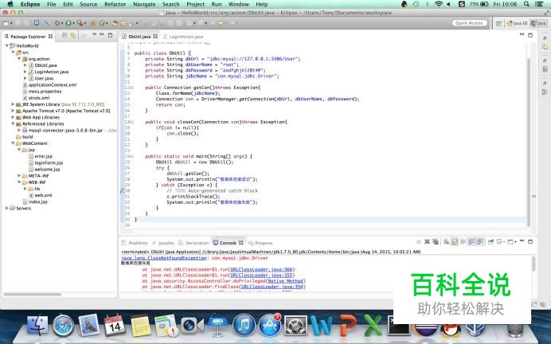551x344 pixels.
Task: Switch to the Java perspective
Action: 538,23
